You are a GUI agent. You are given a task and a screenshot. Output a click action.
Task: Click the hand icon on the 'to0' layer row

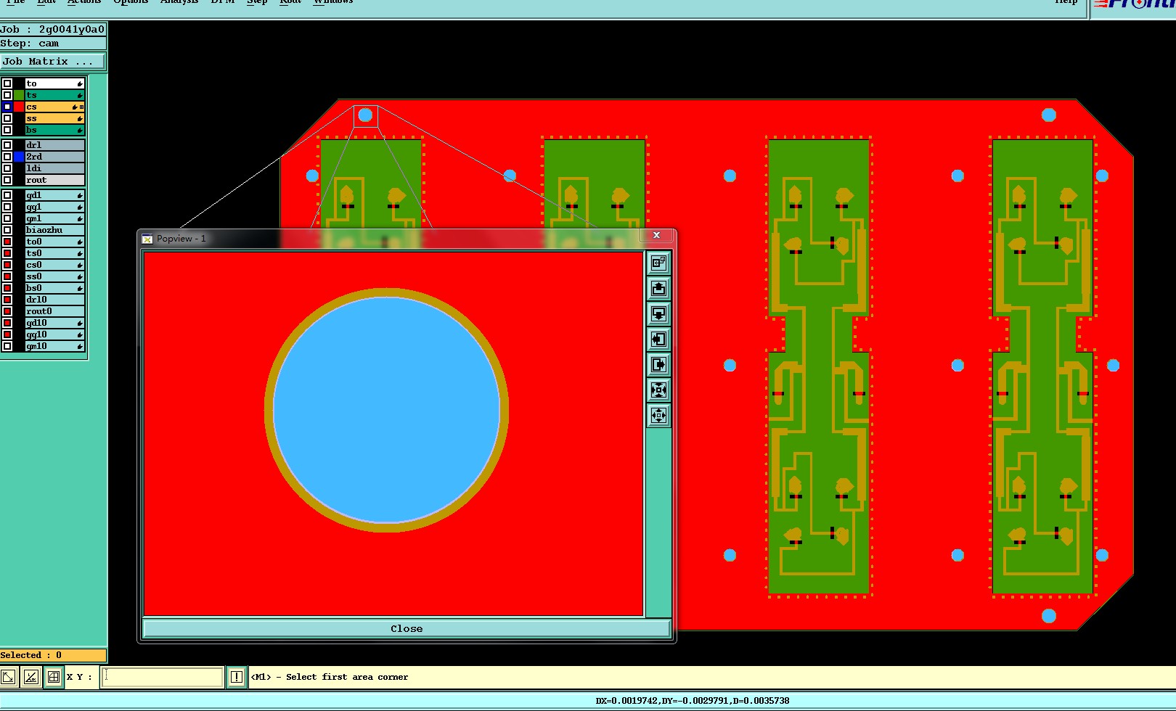coord(80,242)
